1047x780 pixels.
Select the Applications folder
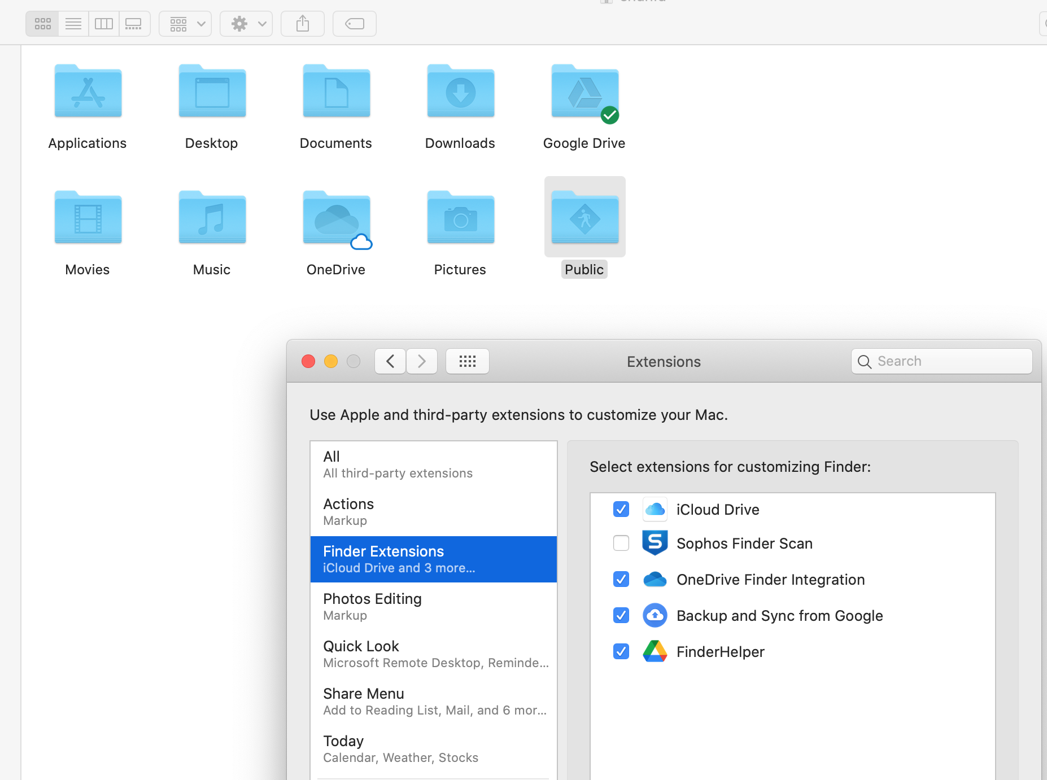88,91
